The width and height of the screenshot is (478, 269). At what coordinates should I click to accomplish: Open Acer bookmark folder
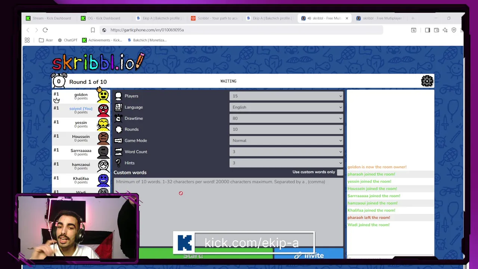point(46,40)
